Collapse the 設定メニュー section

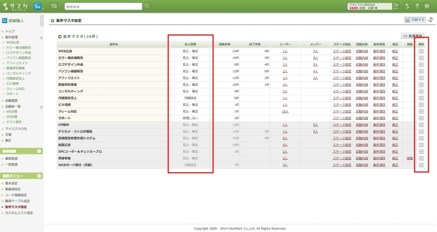click(x=39, y=176)
